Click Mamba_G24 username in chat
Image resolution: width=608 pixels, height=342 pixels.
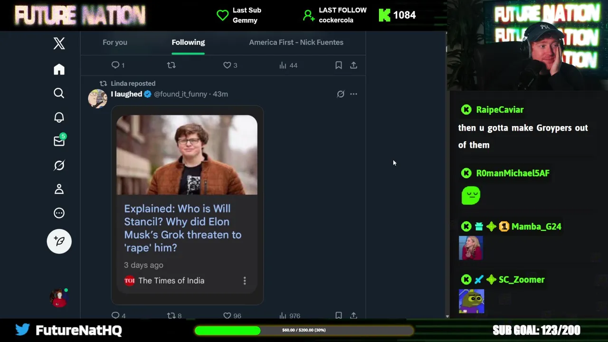536,227
